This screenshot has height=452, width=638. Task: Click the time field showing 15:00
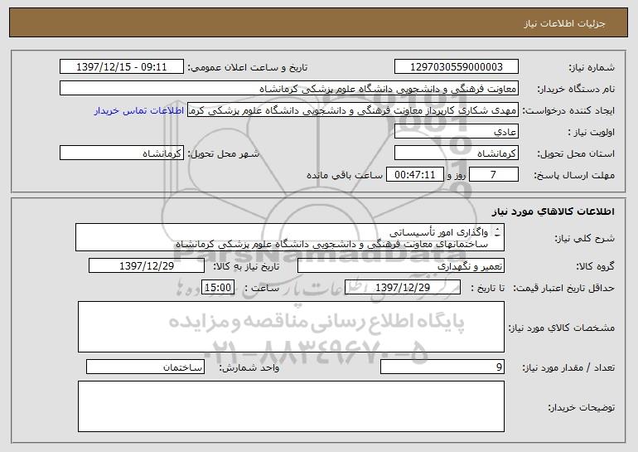(x=218, y=288)
